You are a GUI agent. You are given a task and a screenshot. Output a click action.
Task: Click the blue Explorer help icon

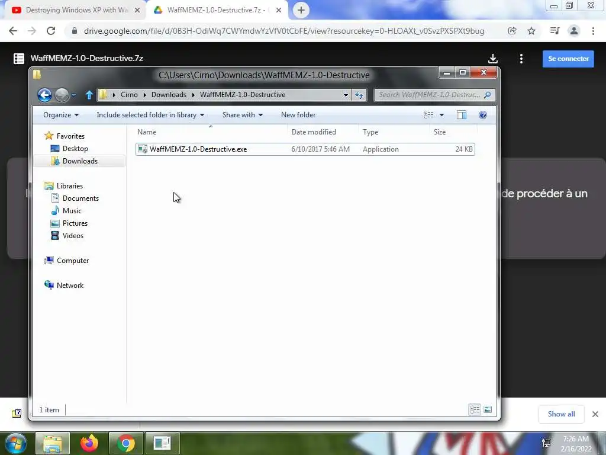point(483,115)
